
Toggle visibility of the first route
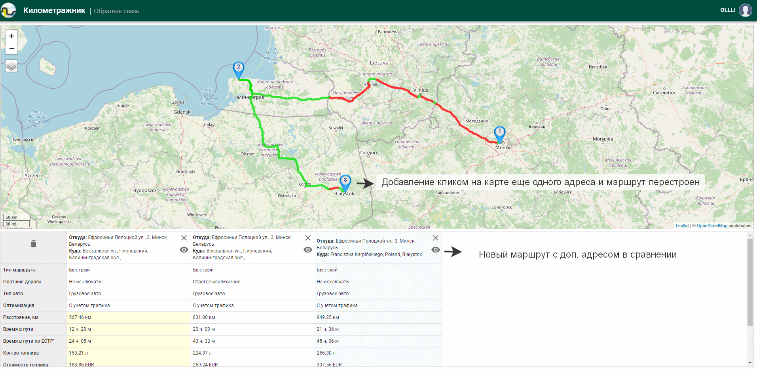184,250
